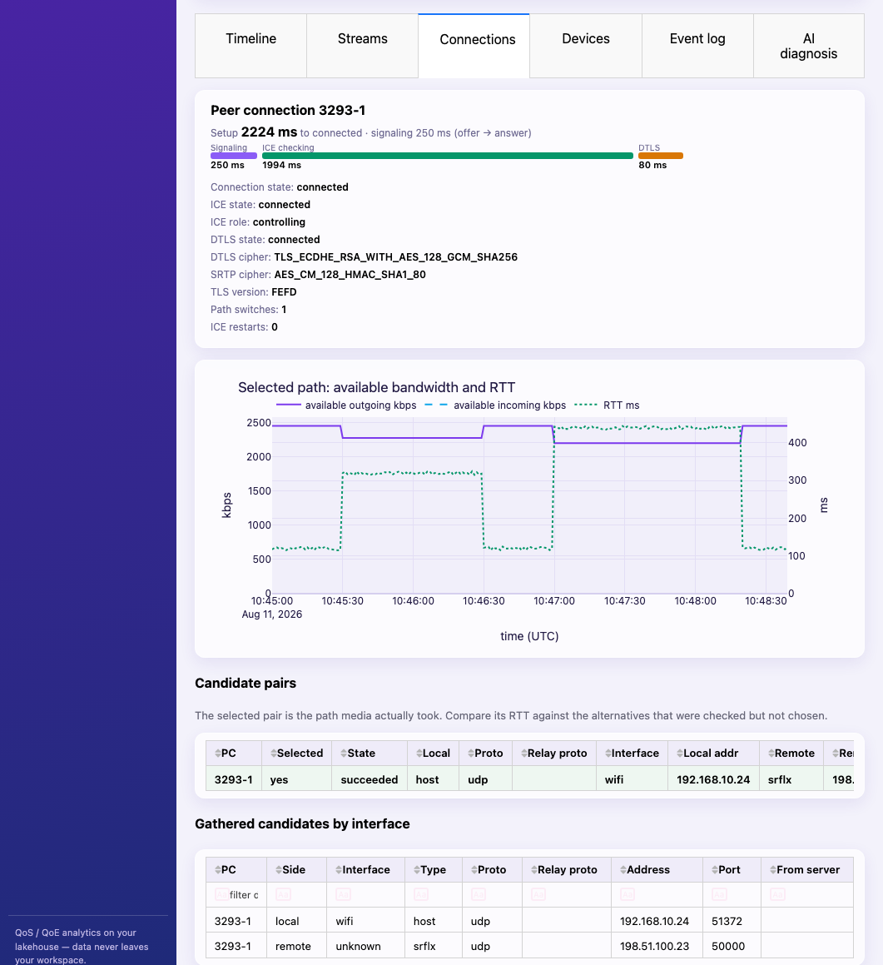The height and width of the screenshot is (965, 883).
Task: Click the SRTP cipher AES_CM_128_HMAC_SHA1_80 value
Action: click(350, 275)
